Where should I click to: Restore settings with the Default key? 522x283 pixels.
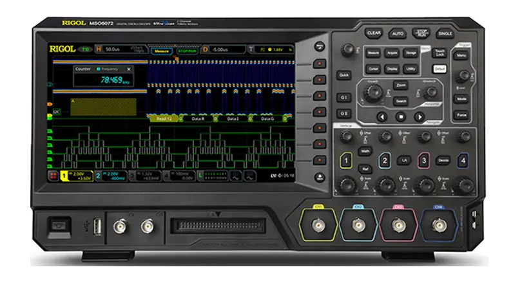click(440, 69)
